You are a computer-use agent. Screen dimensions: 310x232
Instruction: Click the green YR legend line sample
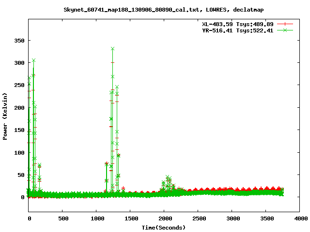[x=285, y=30]
